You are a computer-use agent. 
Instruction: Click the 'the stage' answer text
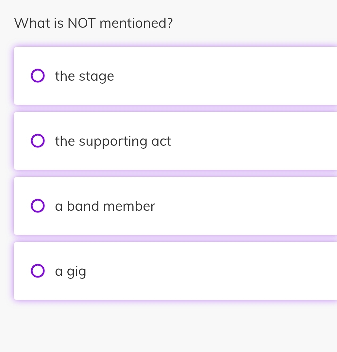(84, 76)
